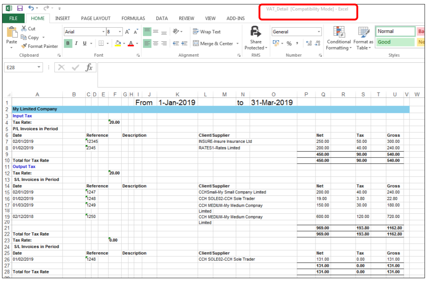Click the red font color button
This screenshot has height=281, width=428.
click(131, 43)
